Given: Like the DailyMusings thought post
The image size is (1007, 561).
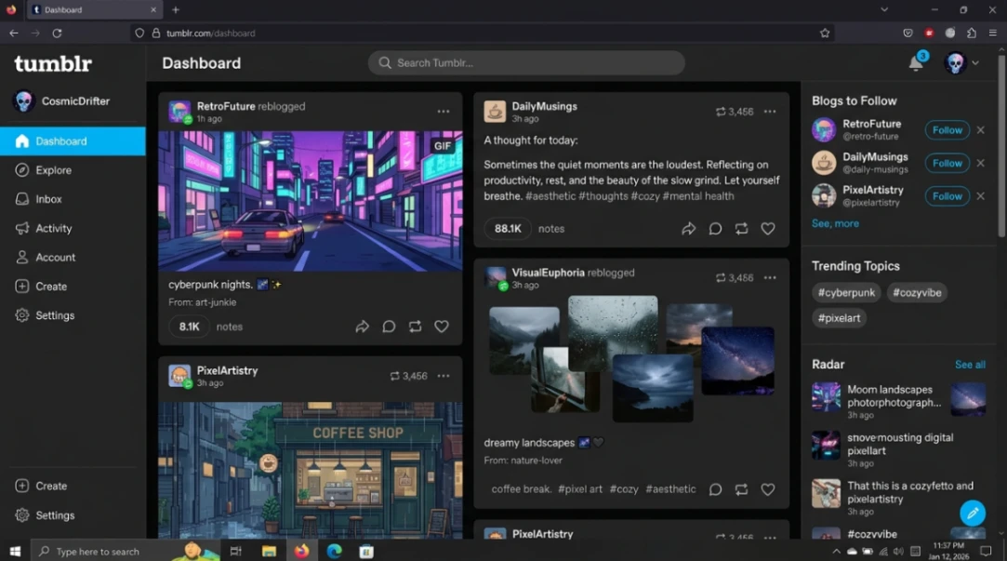Looking at the screenshot, I should coord(767,228).
